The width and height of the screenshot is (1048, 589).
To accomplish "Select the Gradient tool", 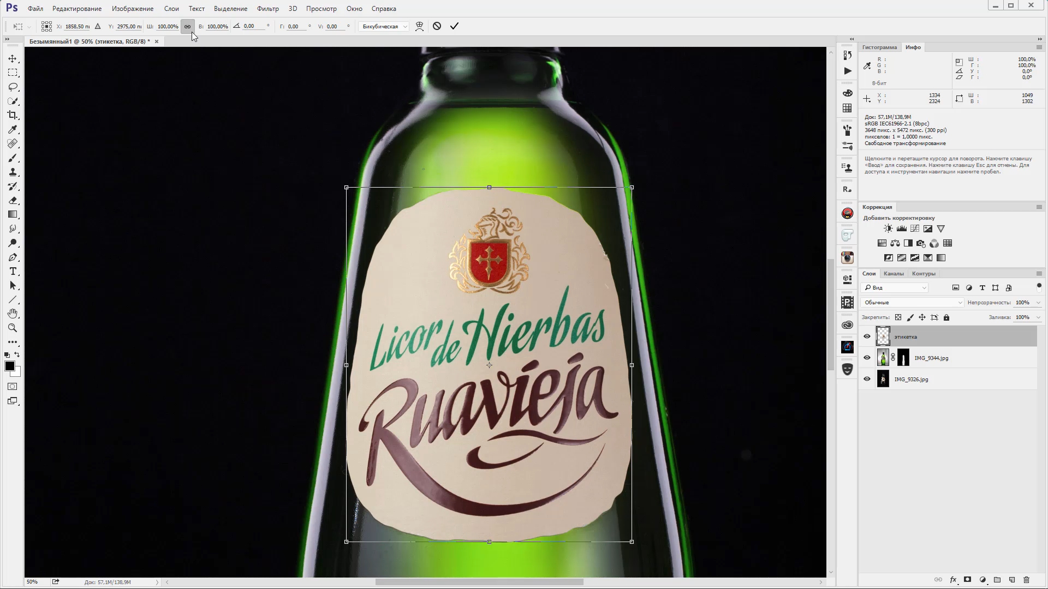I will tap(13, 214).
